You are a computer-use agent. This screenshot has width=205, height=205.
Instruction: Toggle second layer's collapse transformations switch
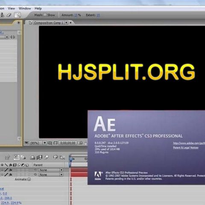pyautogui.click(x=2, y=175)
